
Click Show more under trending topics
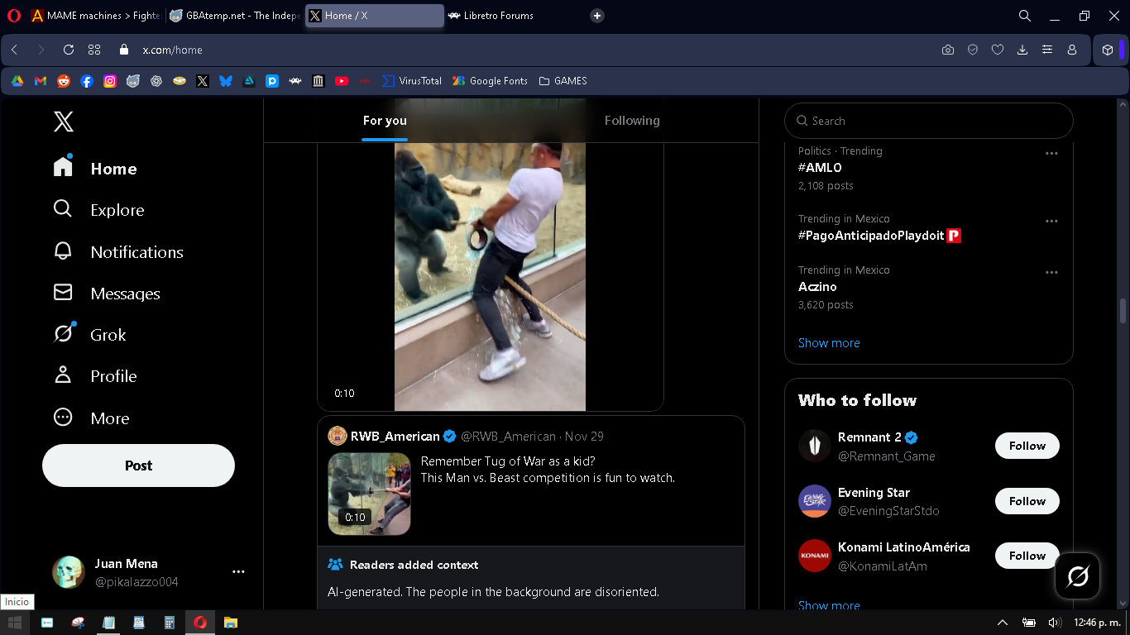click(829, 343)
